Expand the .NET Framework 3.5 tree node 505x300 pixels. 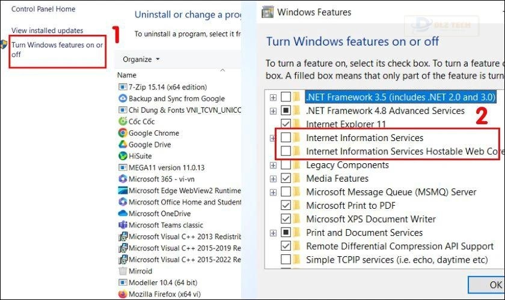[x=274, y=97]
